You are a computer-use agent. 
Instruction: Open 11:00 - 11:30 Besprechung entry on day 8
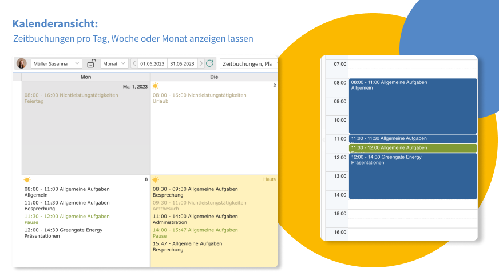click(x=67, y=206)
